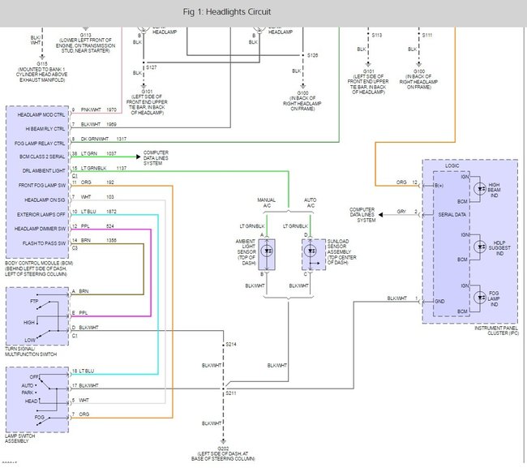Image resolution: width=527 pixels, height=468 pixels.
Task: Click the figure title Headlights Circuit
Action: [227, 12]
